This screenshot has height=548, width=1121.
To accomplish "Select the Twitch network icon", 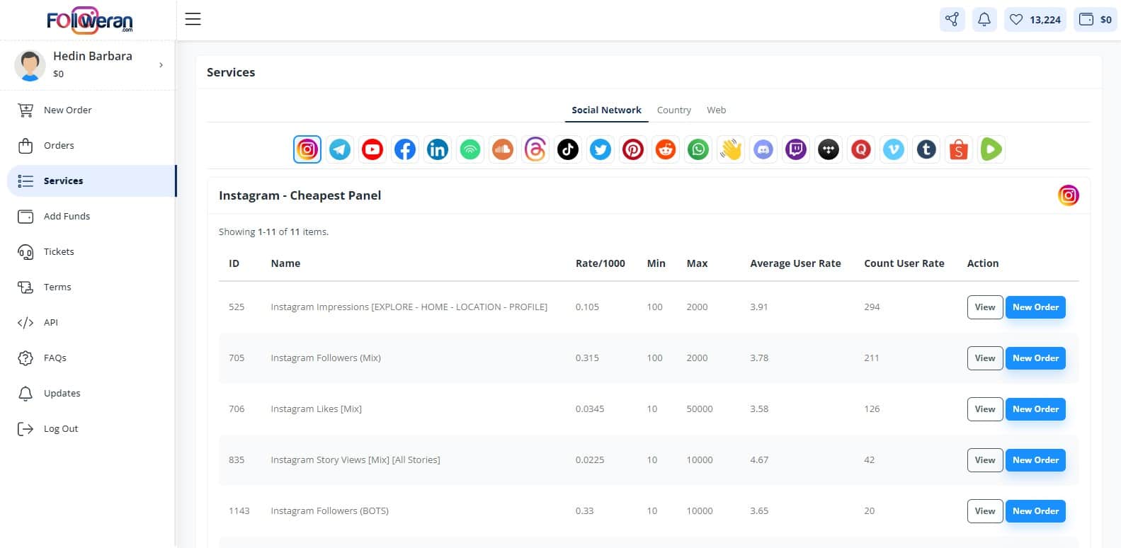I will click(796, 149).
